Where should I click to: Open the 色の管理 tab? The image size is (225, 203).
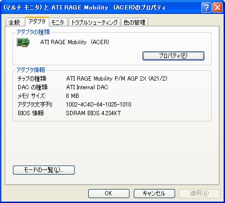click(134, 22)
